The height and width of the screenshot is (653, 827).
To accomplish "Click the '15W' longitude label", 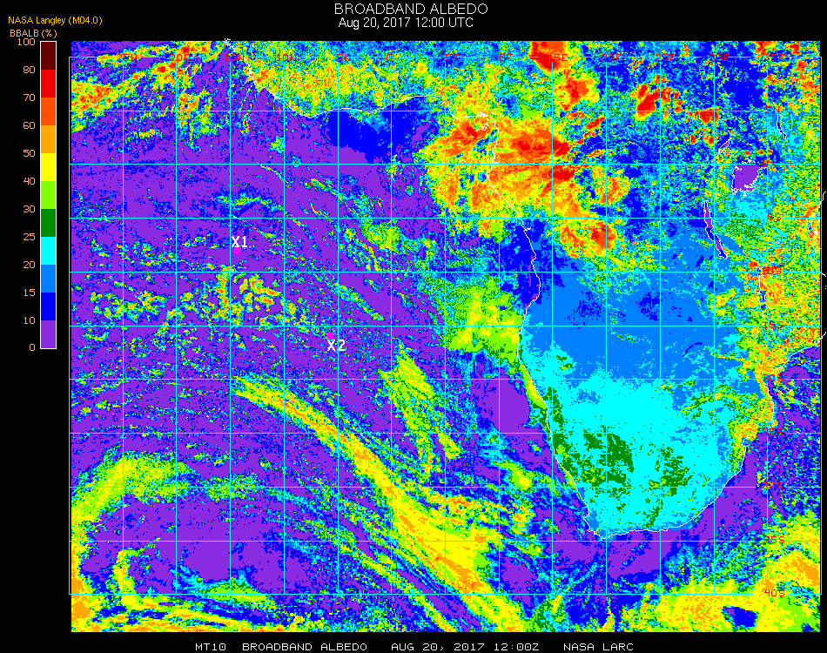I will point(233,57).
